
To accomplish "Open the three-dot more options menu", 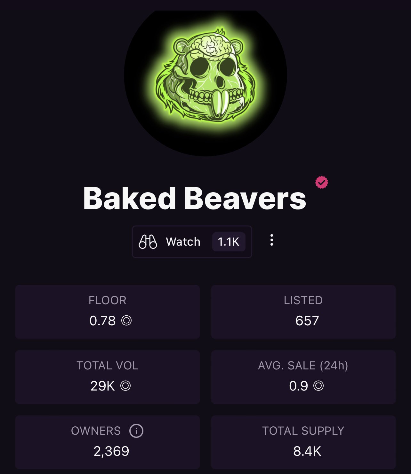I will click(272, 240).
